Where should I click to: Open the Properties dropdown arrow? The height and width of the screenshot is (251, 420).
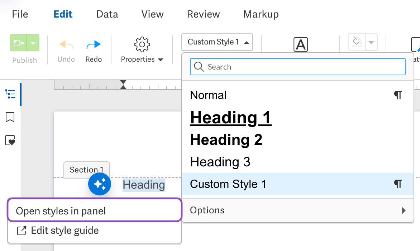pyautogui.click(x=161, y=60)
